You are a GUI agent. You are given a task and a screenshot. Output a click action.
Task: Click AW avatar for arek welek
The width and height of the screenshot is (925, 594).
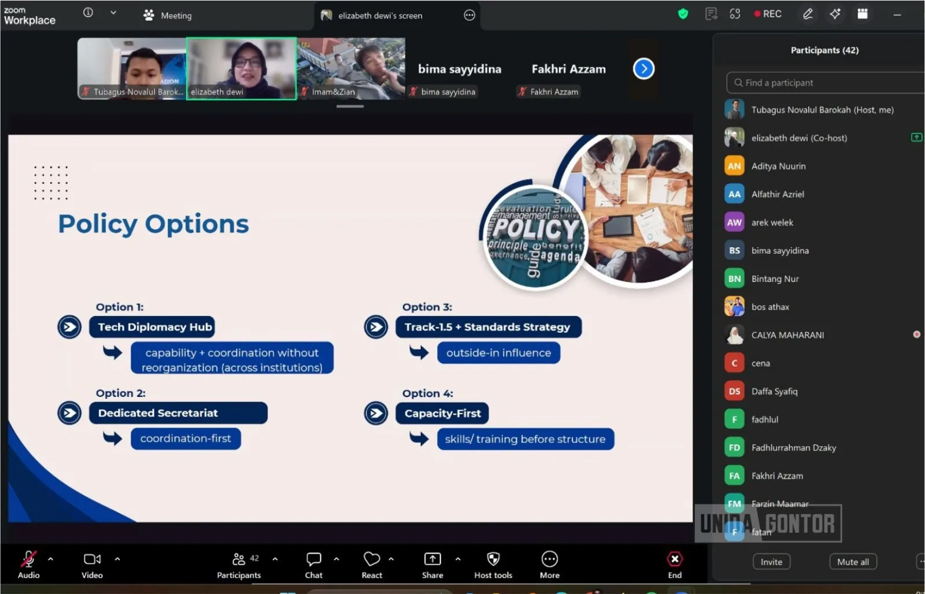[x=734, y=222]
